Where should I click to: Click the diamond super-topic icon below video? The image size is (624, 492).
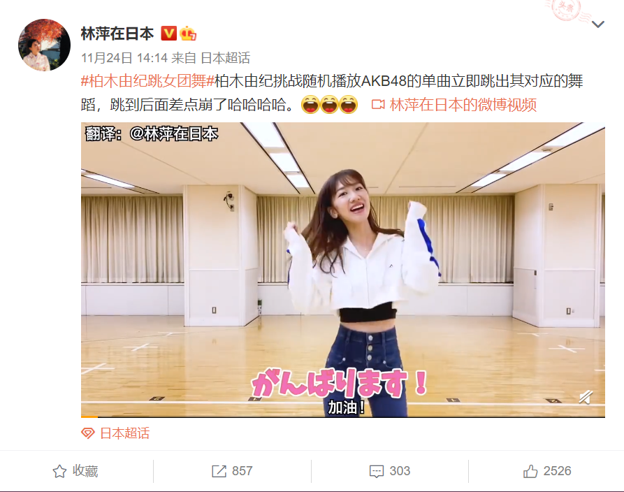(88, 433)
